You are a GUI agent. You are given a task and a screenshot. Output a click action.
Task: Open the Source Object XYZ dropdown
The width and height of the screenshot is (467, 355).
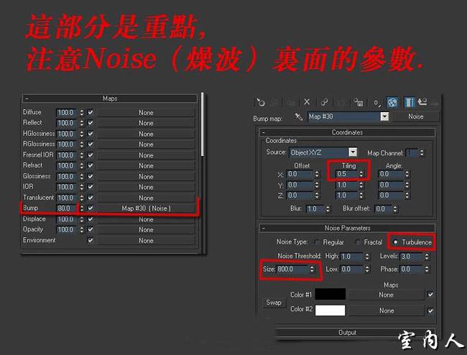click(353, 152)
